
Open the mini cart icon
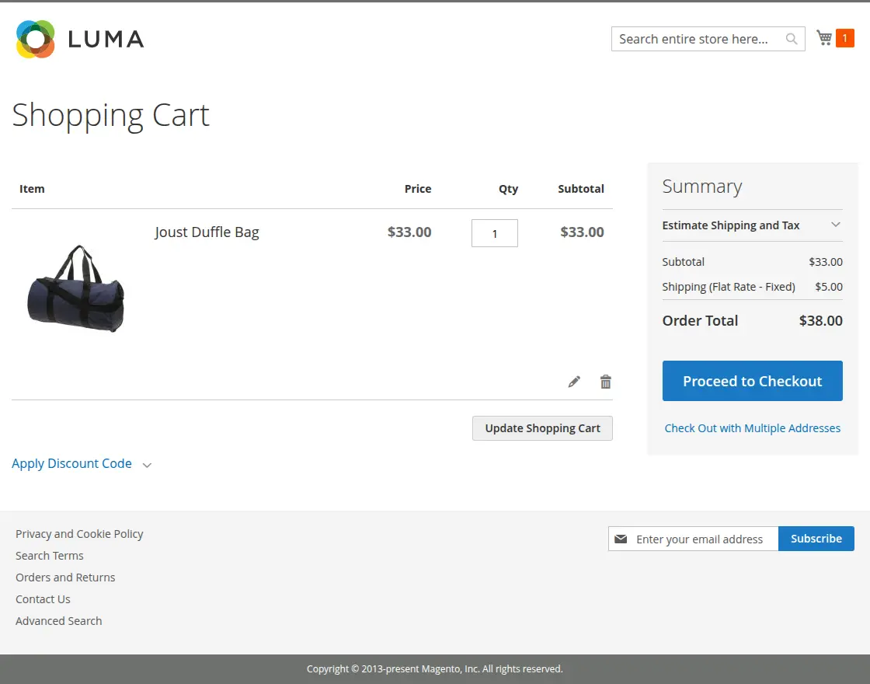tap(824, 38)
